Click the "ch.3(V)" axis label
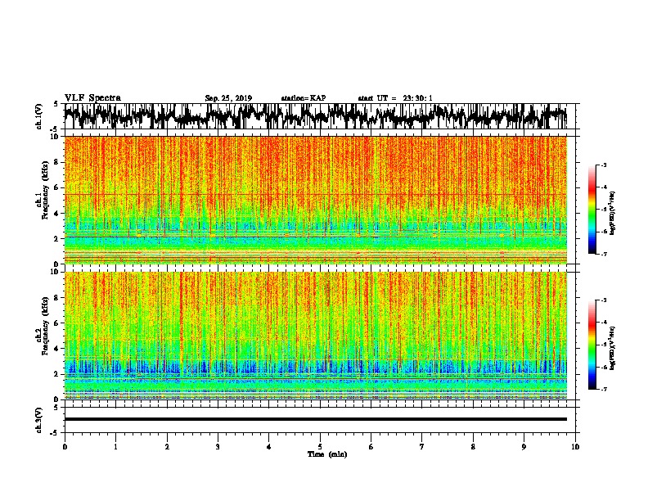Viewport: 648px width, 501px height. [x=39, y=420]
